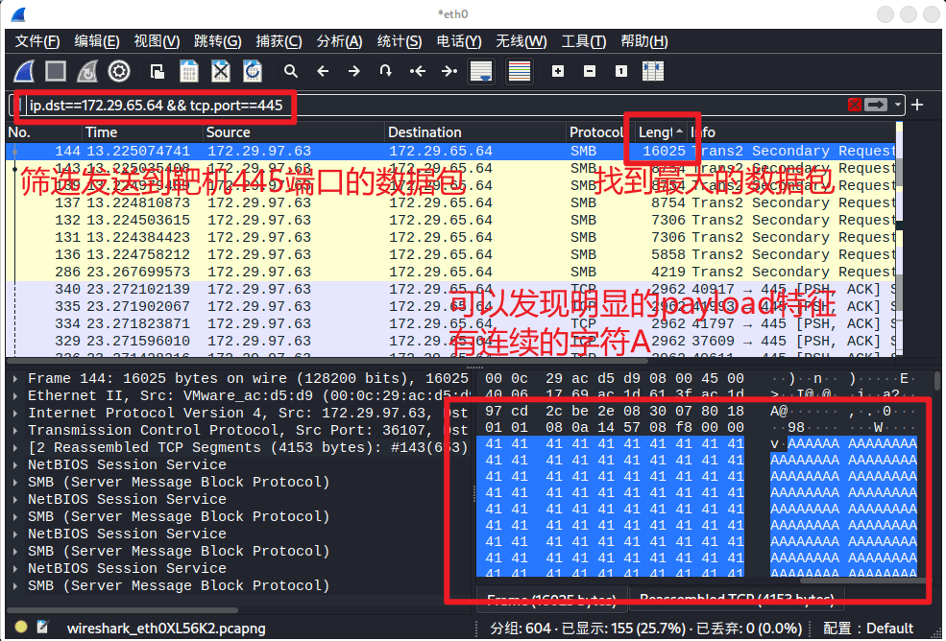946x641 pixels.
Task: Toggle auto-scroll to last packet
Action: point(480,71)
